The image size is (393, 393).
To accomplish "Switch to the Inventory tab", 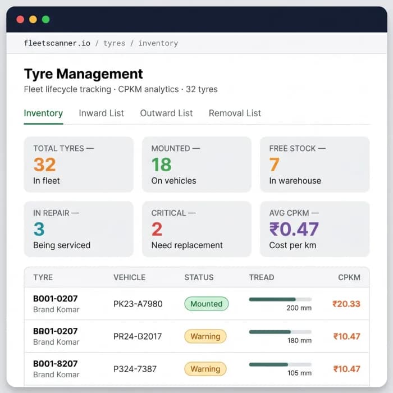I will coord(43,113).
